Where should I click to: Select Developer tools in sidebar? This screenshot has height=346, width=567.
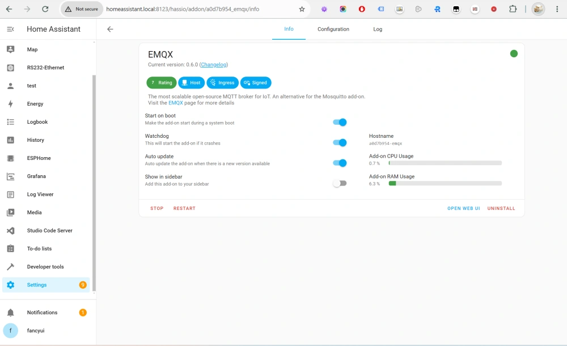[x=46, y=267]
